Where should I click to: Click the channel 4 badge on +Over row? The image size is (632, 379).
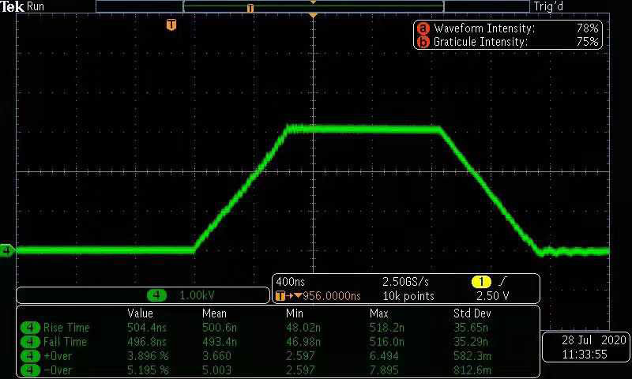pos(30,356)
